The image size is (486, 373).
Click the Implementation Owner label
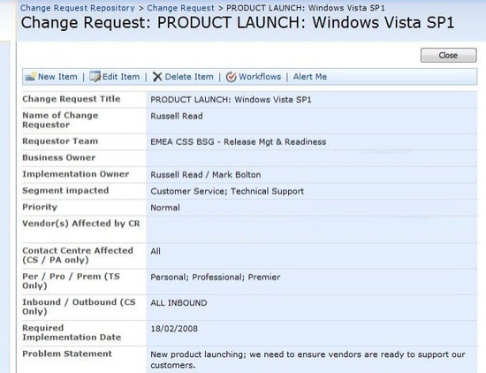76,174
